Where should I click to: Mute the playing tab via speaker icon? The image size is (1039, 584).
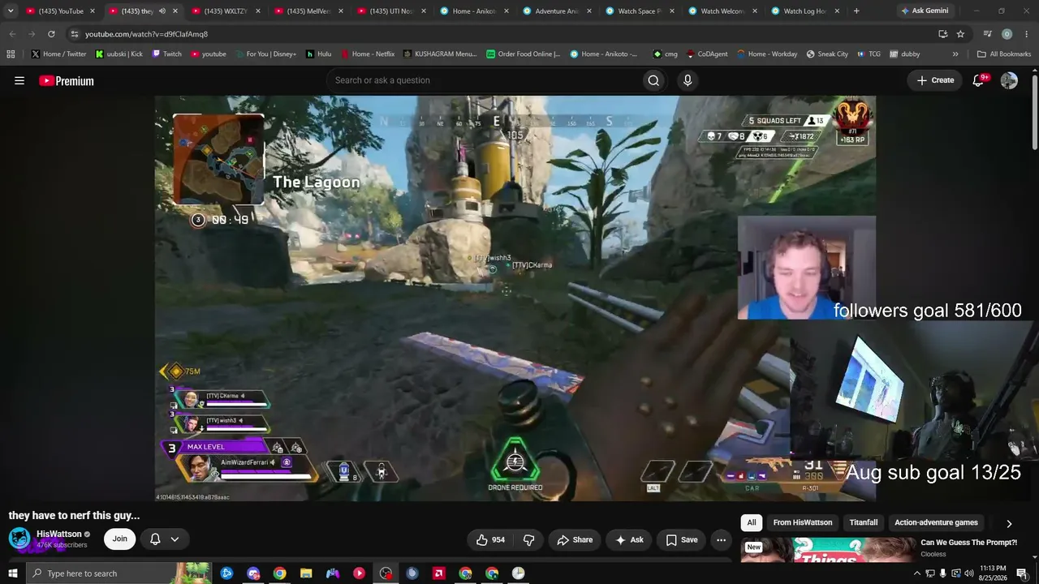pos(162,11)
